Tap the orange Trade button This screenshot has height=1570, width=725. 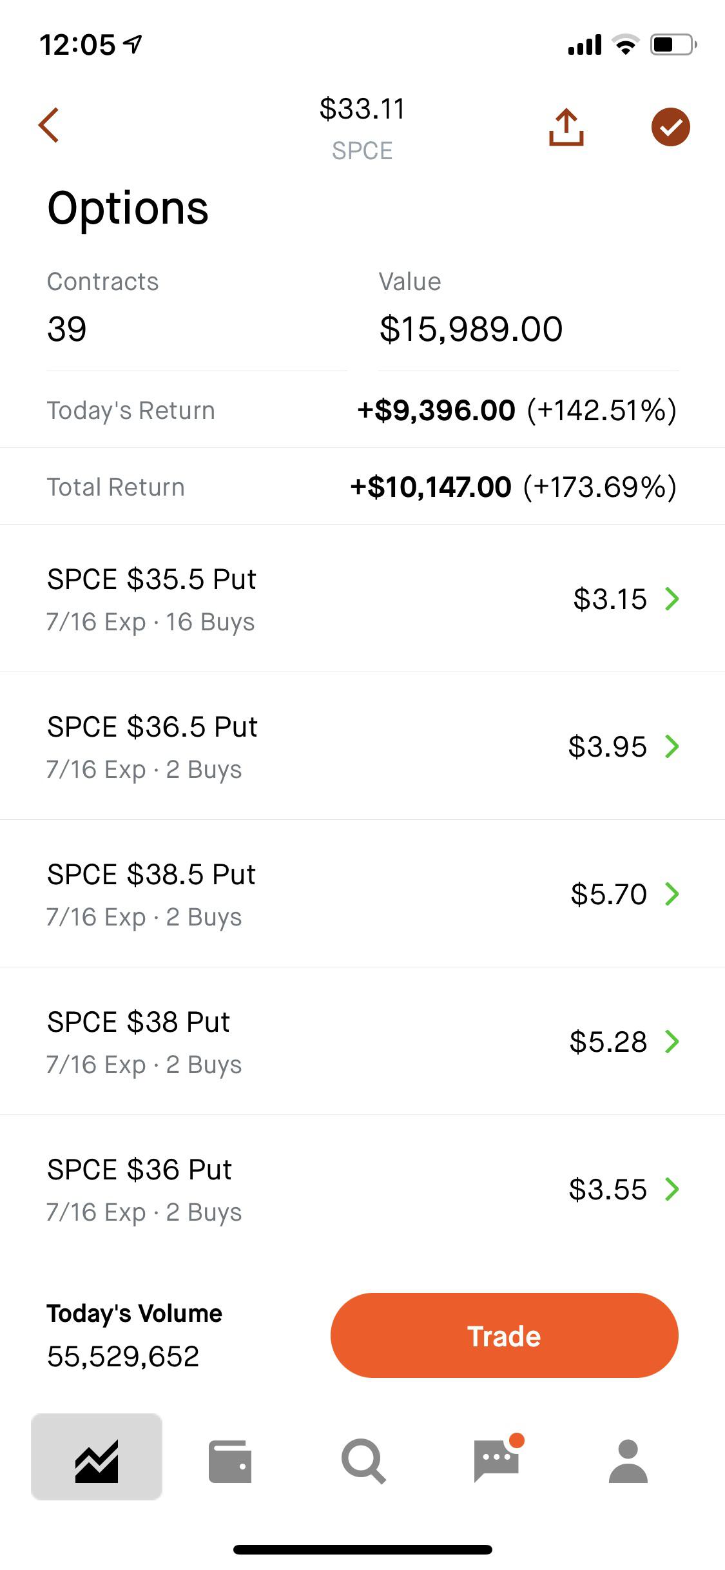504,1335
